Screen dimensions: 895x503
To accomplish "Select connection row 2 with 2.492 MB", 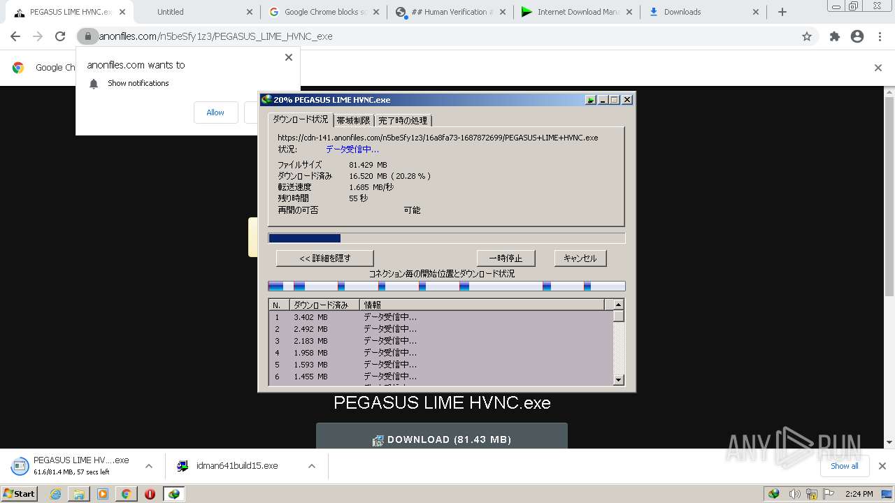I will [x=441, y=329].
